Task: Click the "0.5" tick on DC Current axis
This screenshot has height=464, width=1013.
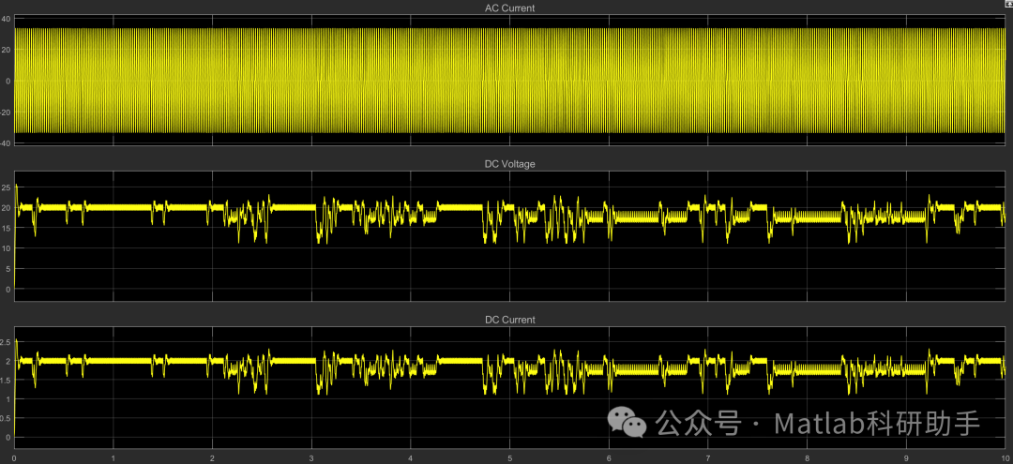Action: tap(6, 417)
